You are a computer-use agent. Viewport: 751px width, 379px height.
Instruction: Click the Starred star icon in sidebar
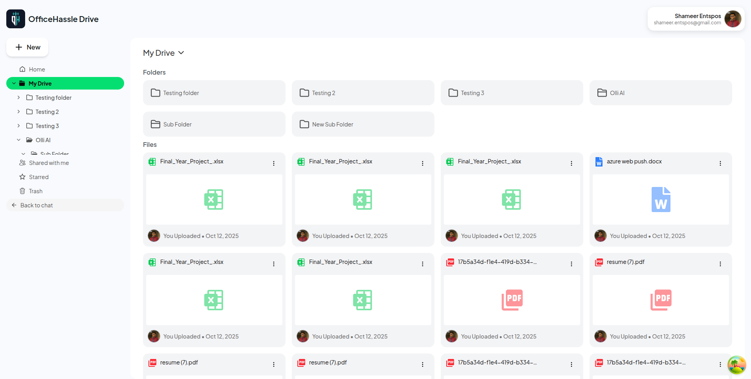coord(22,177)
